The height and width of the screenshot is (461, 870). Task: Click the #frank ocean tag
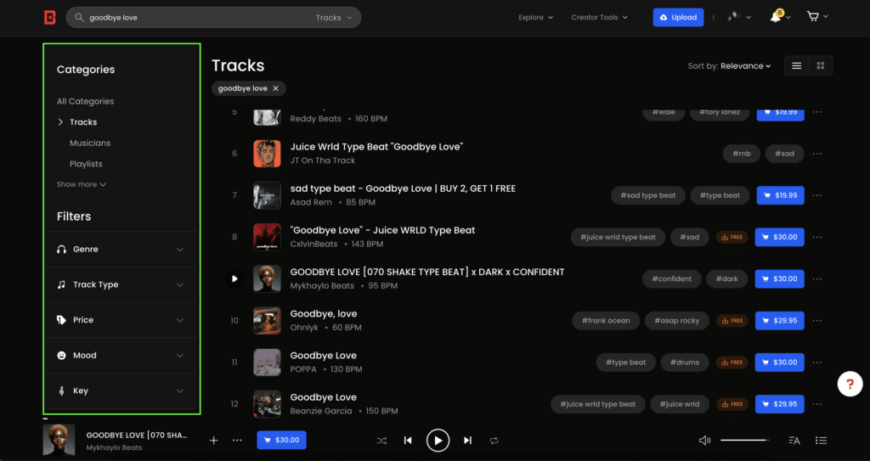point(605,321)
